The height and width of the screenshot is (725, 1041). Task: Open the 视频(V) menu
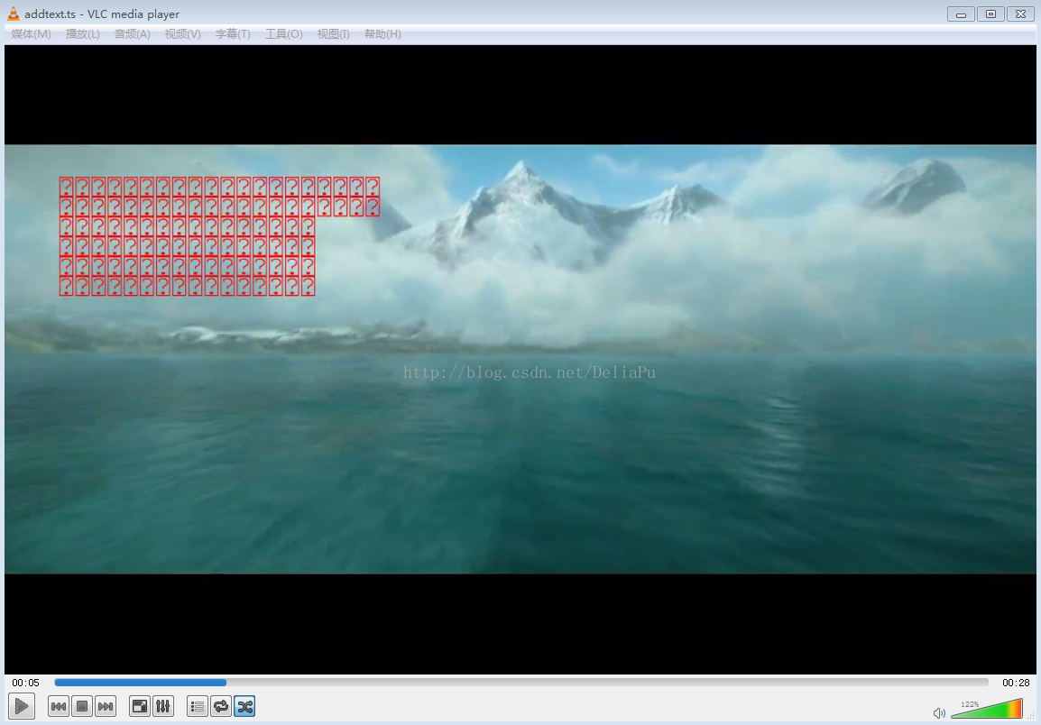click(x=182, y=34)
